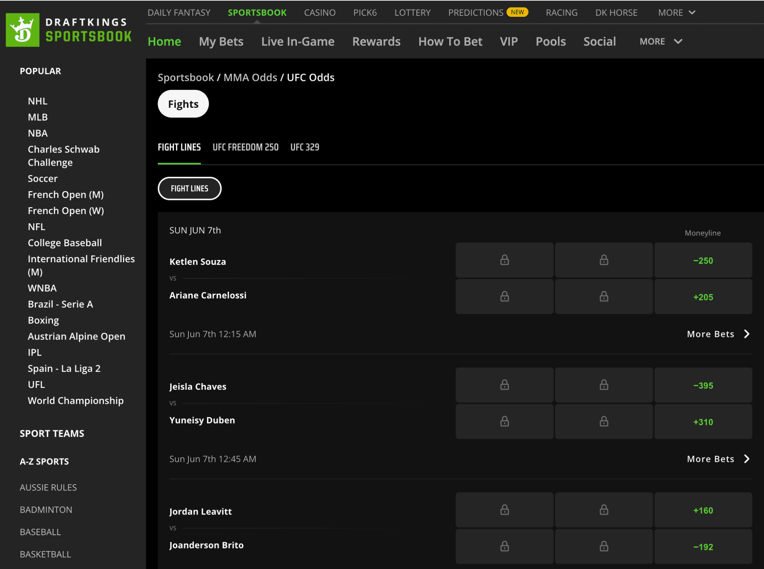Image resolution: width=764 pixels, height=569 pixels.
Task: Open Boxing in the Popular sidebar
Action: (x=43, y=321)
